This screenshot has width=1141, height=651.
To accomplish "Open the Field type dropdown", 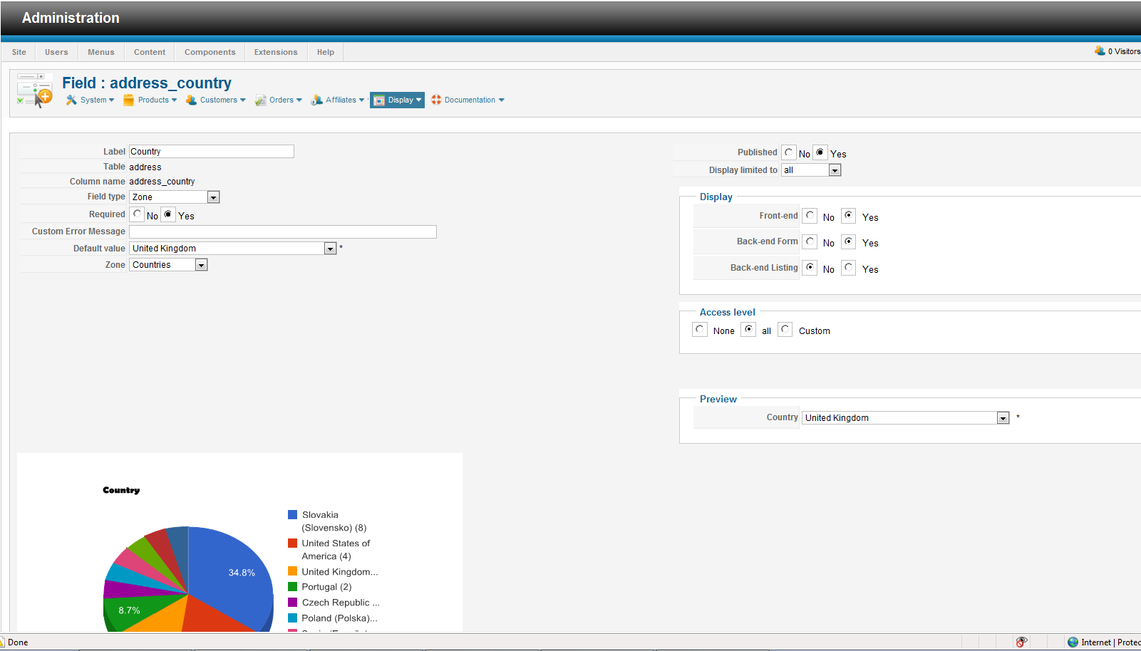I will coord(175,197).
